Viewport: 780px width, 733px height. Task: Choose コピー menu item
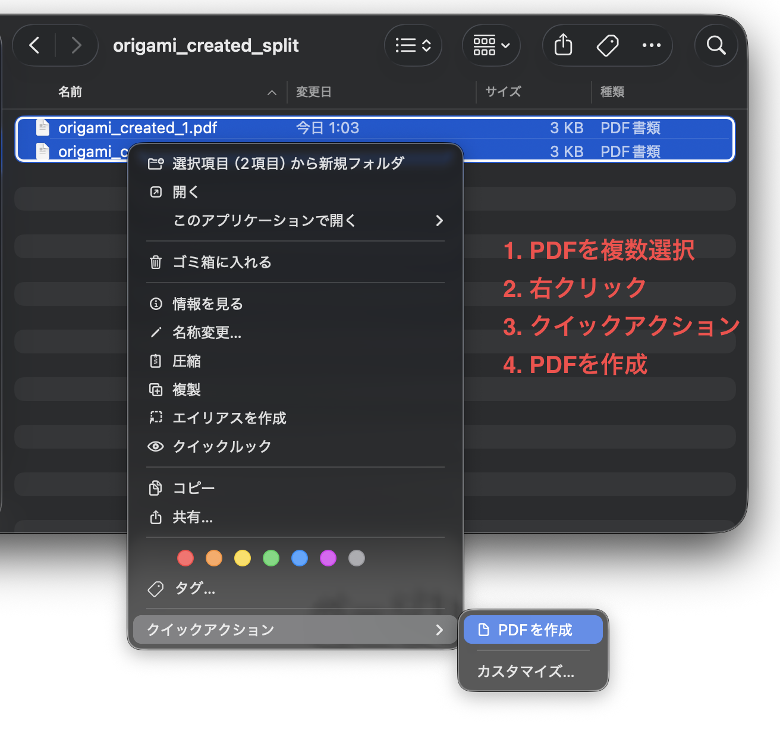[x=295, y=488]
